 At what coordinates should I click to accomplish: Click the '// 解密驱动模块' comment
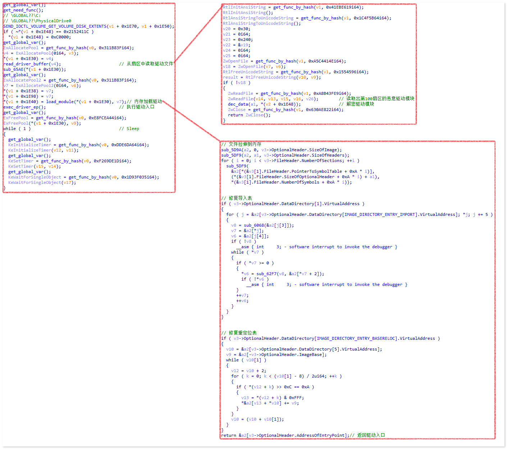click(x=356, y=104)
